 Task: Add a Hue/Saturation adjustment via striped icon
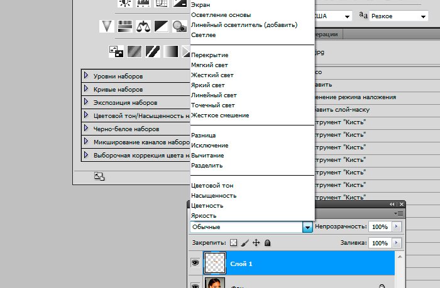[x=125, y=26]
